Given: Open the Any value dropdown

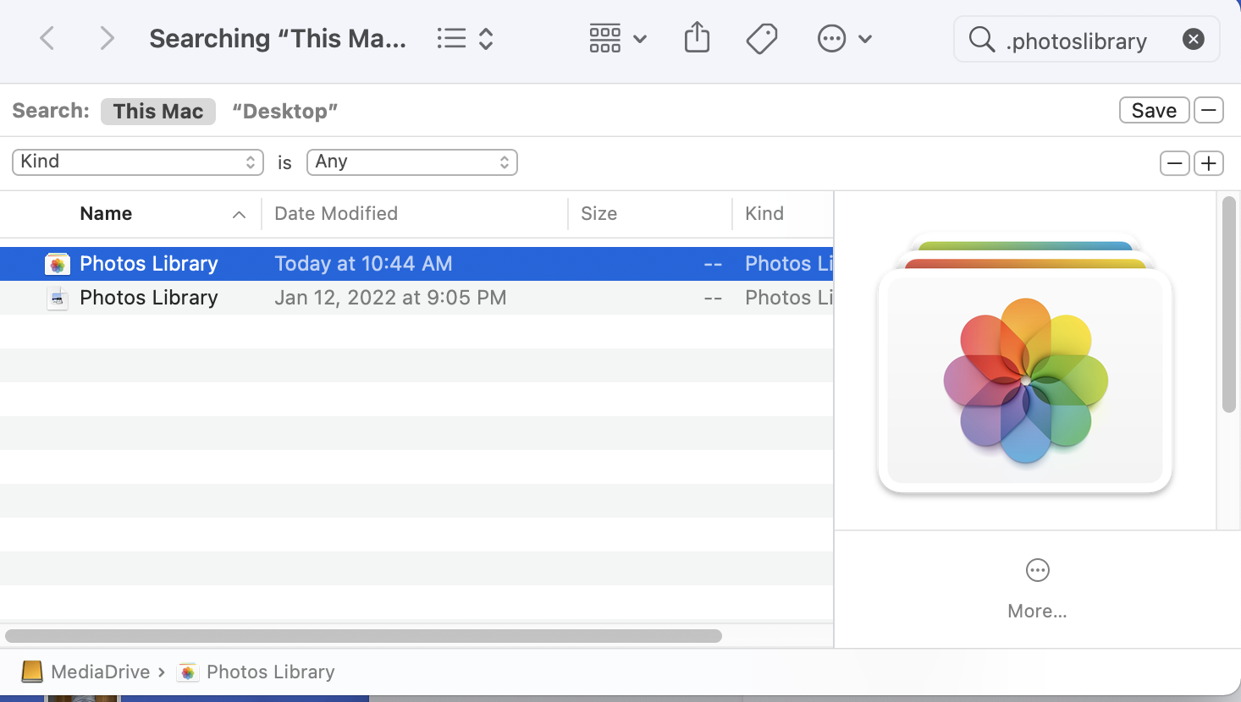Looking at the screenshot, I should tap(412, 162).
